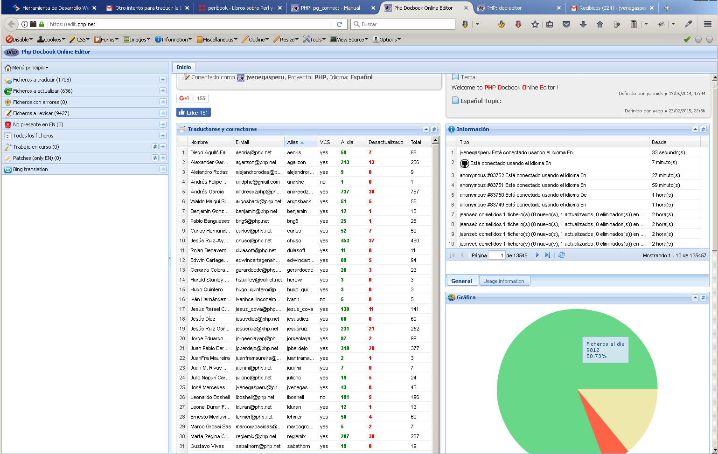Click the Firefox home toolbar icon
Image resolution: width=718 pixels, height=454 pixels.
coord(600,24)
